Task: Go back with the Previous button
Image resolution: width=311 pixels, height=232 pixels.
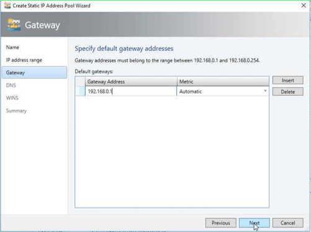Action: pos(221,223)
